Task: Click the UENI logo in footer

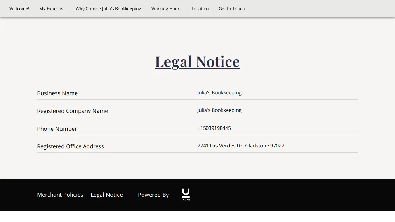Action: [186, 195]
